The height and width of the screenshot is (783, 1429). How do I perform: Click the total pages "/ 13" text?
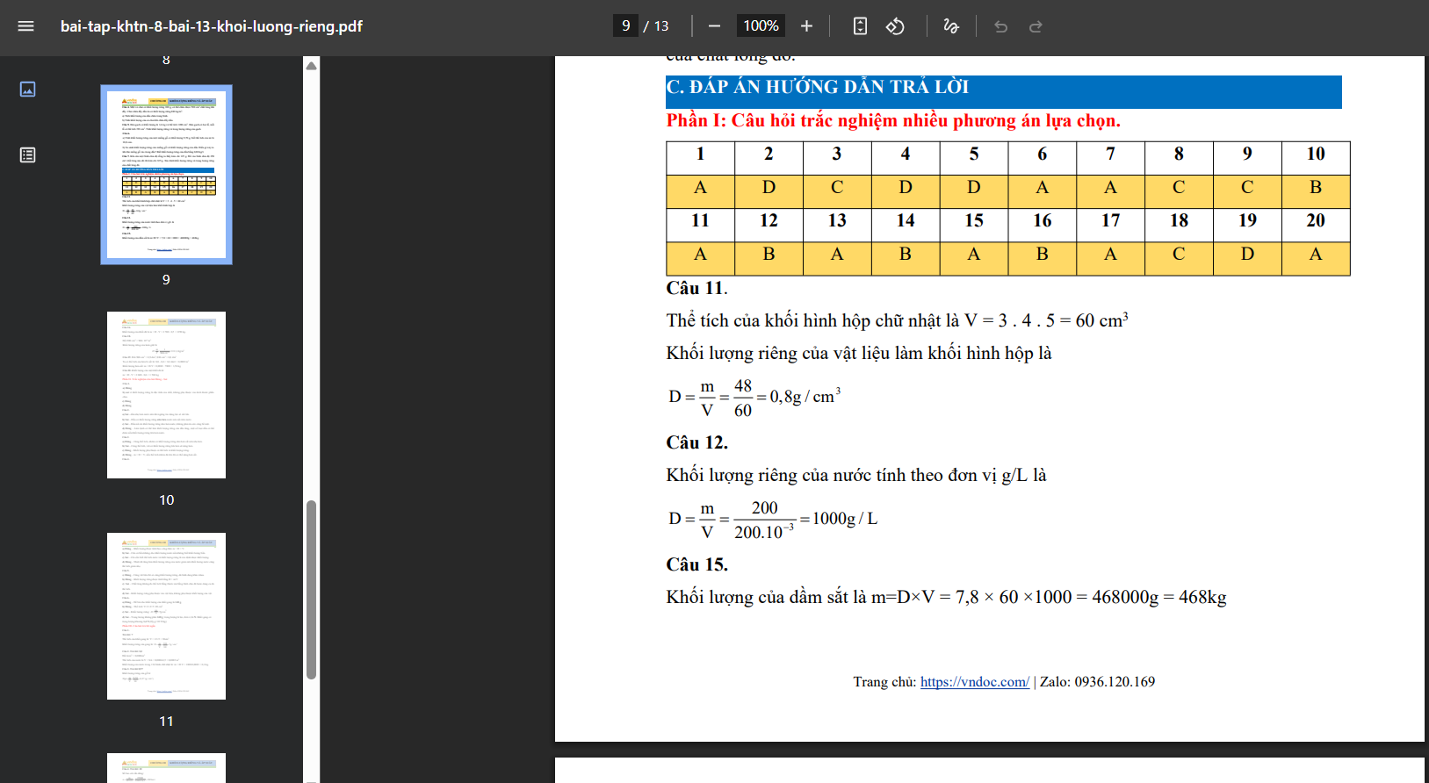[656, 26]
